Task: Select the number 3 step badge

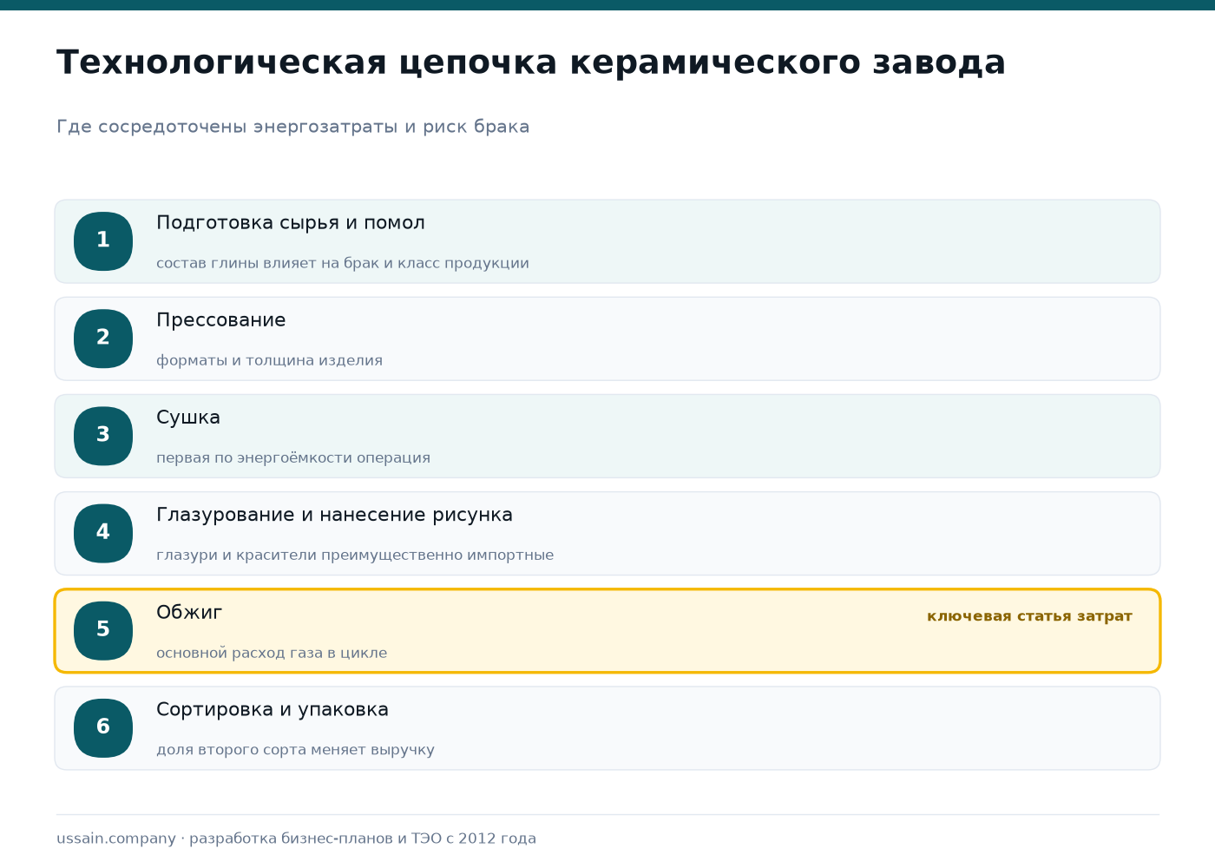Action: click(x=103, y=436)
